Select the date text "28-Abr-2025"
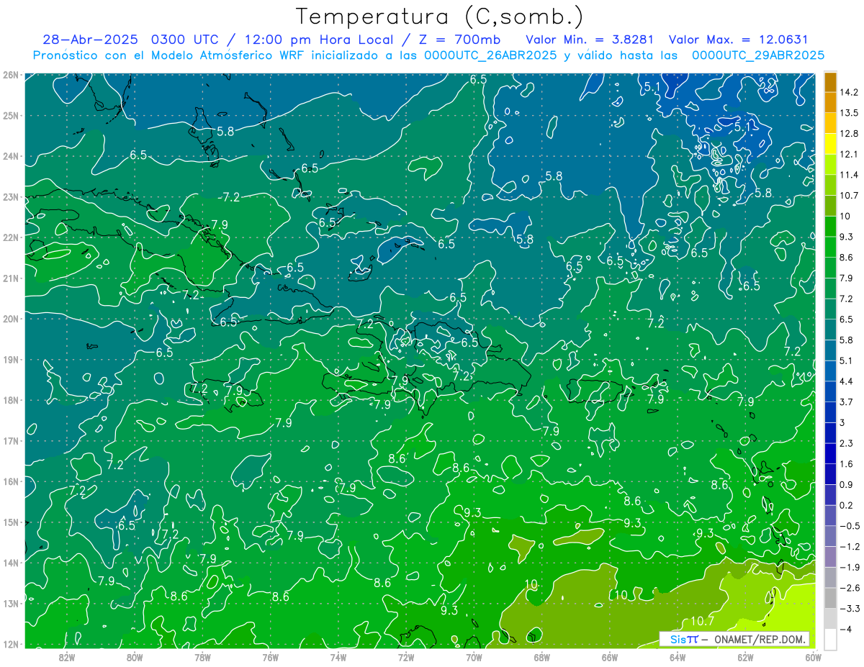The image size is (864, 667). 90,40
